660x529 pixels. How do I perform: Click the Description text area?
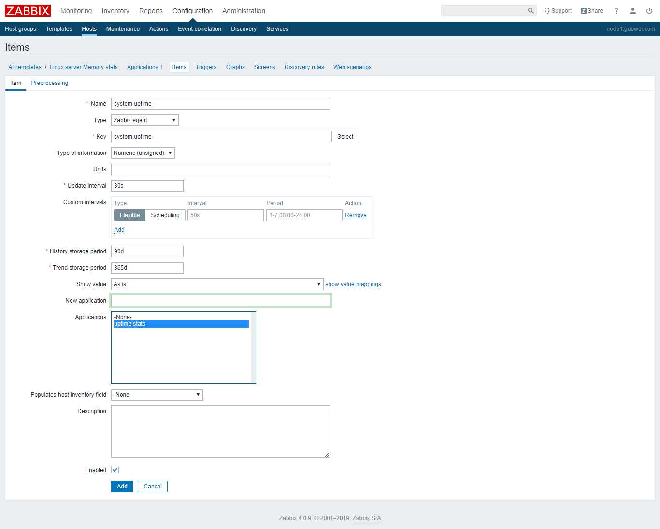220,432
